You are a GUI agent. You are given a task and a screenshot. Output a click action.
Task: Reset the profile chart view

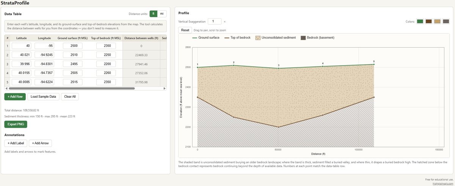[185, 30]
